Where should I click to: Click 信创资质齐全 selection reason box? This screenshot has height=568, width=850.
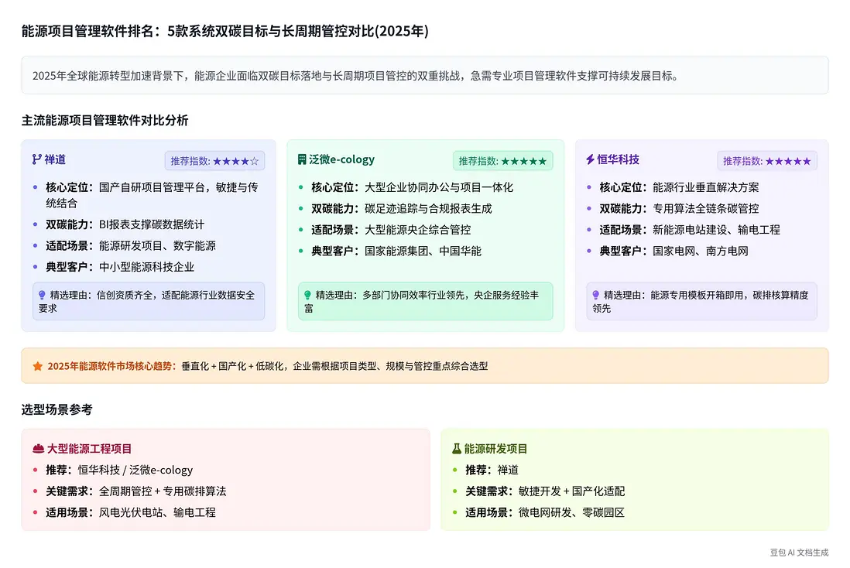tap(149, 301)
